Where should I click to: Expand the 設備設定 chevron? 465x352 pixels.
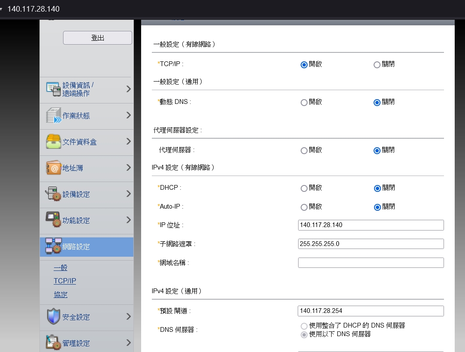128,194
